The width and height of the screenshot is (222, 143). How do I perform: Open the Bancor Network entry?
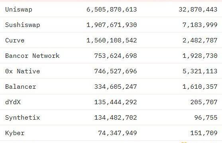click(x=32, y=56)
